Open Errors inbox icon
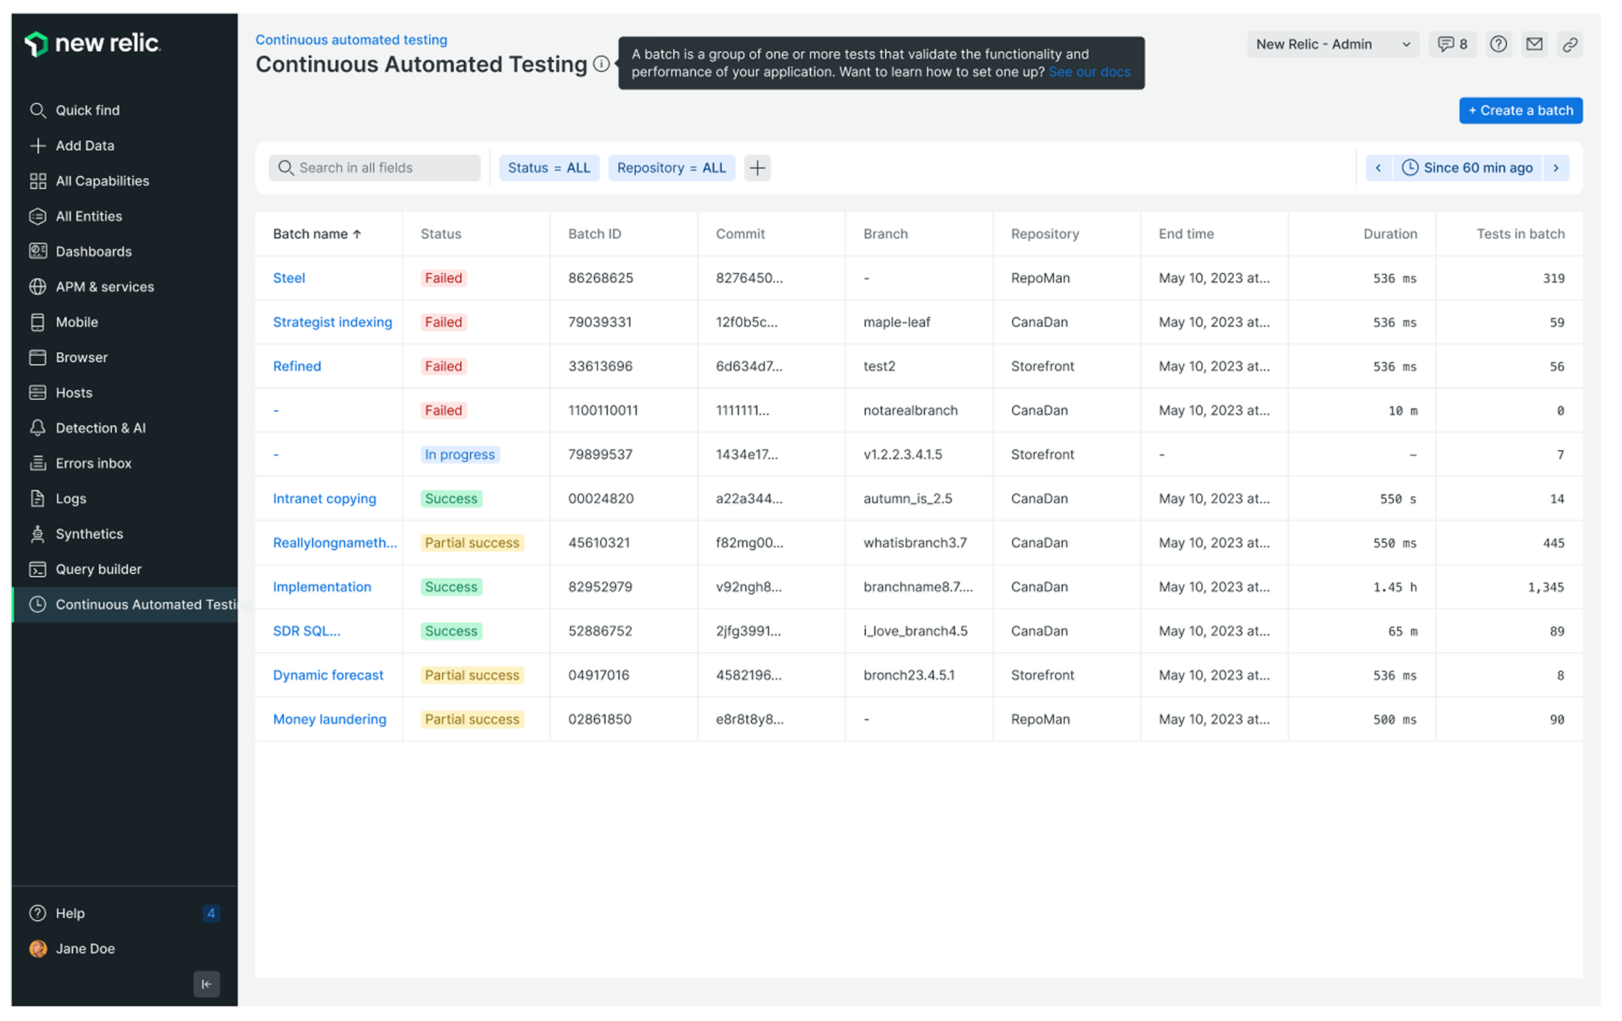Image resolution: width=1622 pixels, height=1021 pixels. 38,463
